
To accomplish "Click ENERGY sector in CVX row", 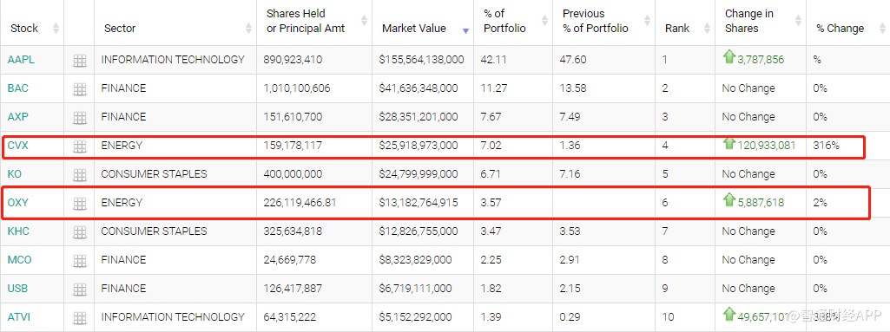I will [122, 146].
